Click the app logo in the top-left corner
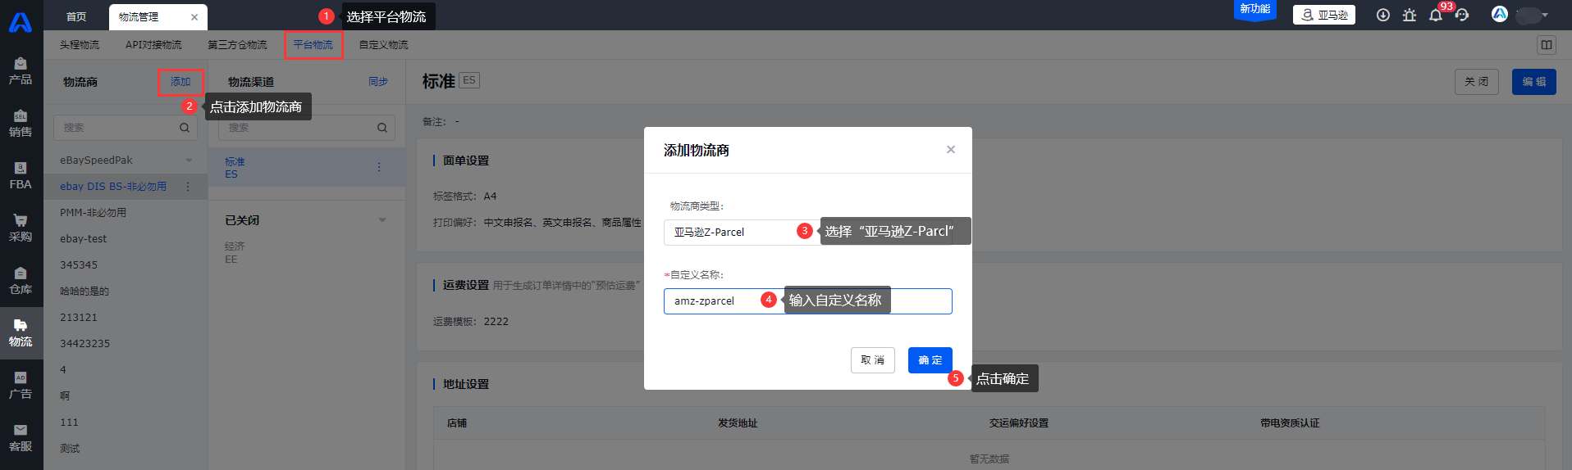1572x470 pixels. pyautogui.click(x=21, y=22)
